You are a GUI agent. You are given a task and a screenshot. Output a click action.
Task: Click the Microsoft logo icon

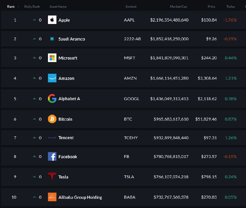pos(52,58)
